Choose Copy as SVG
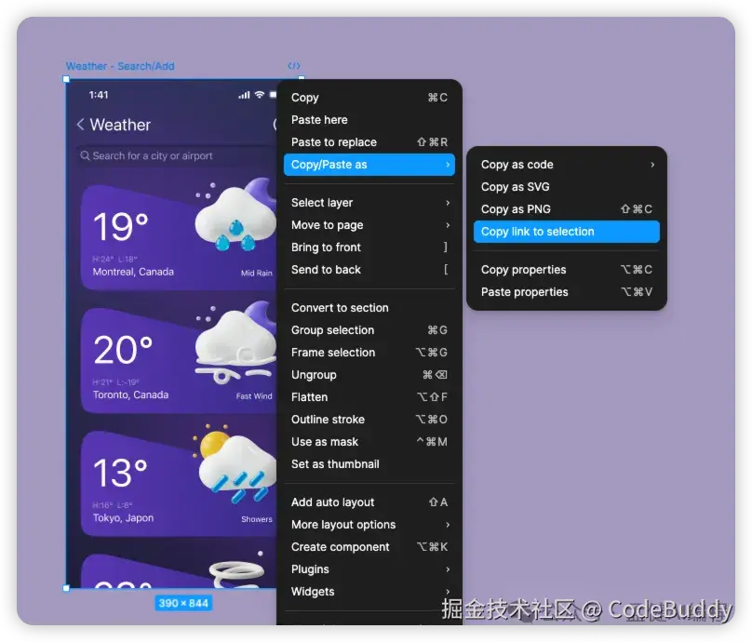The width and height of the screenshot is (752, 642). [x=567, y=187]
